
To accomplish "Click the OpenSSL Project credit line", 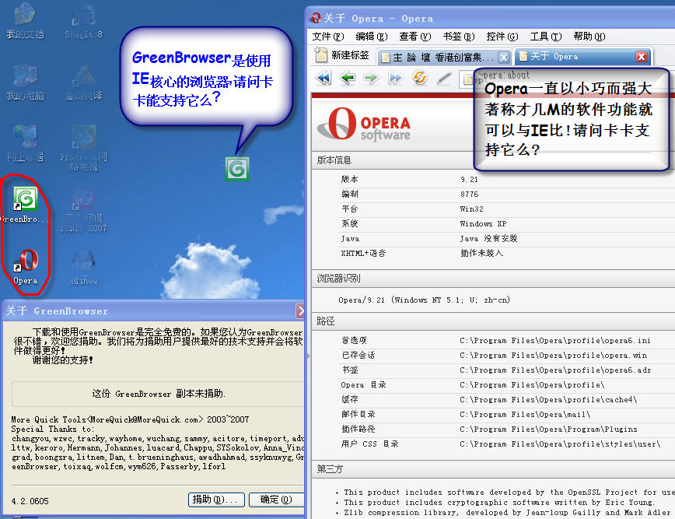I will coord(509,493).
